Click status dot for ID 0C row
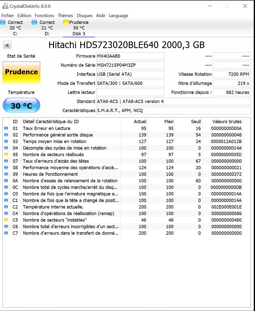Image resolution: width=255 pixels, height=311 pixels. (6, 187)
